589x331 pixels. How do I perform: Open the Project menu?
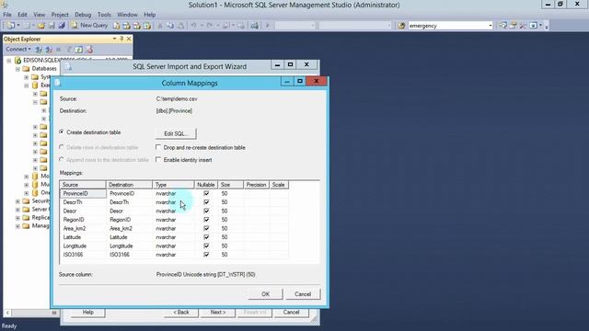[x=60, y=15]
